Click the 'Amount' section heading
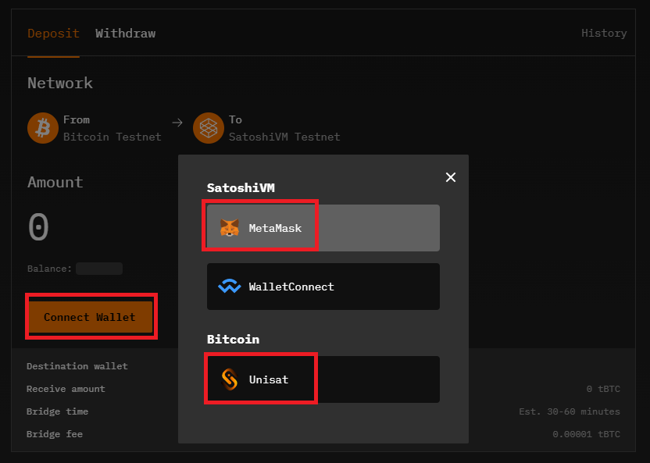 (55, 182)
